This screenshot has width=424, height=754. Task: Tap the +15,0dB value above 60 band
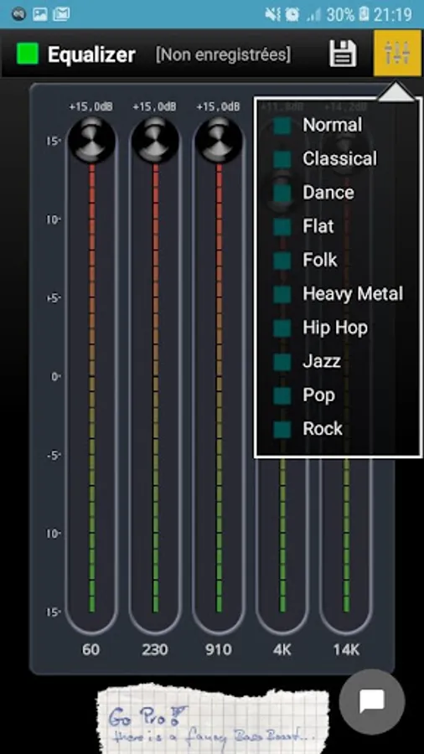point(90,106)
